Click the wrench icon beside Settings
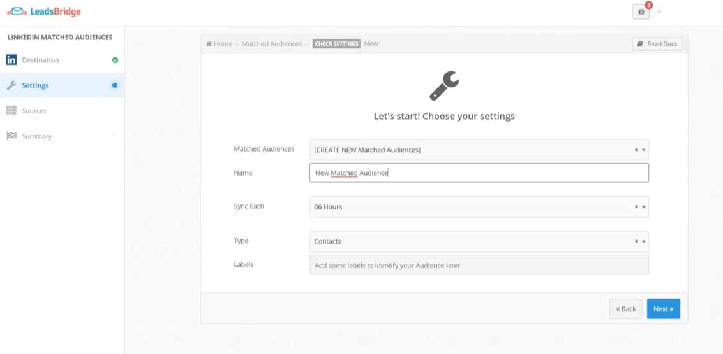This screenshot has width=723, height=354. click(11, 85)
